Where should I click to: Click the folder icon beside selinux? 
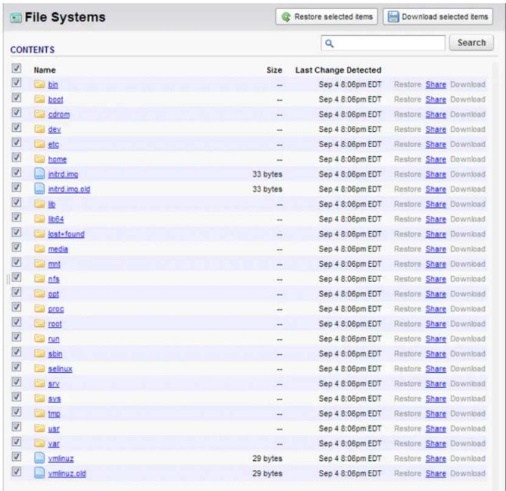pos(39,368)
